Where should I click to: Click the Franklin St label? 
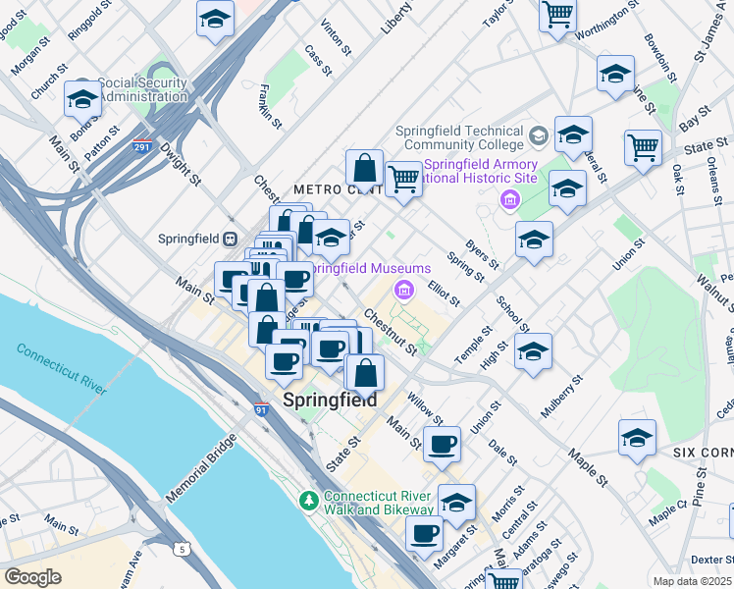click(271, 107)
